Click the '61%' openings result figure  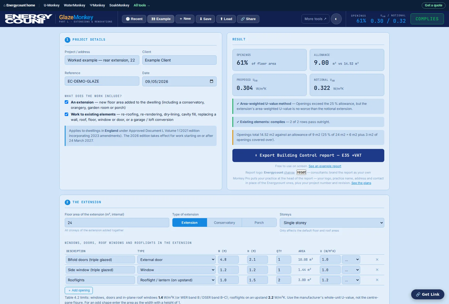(x=242, y=63)
